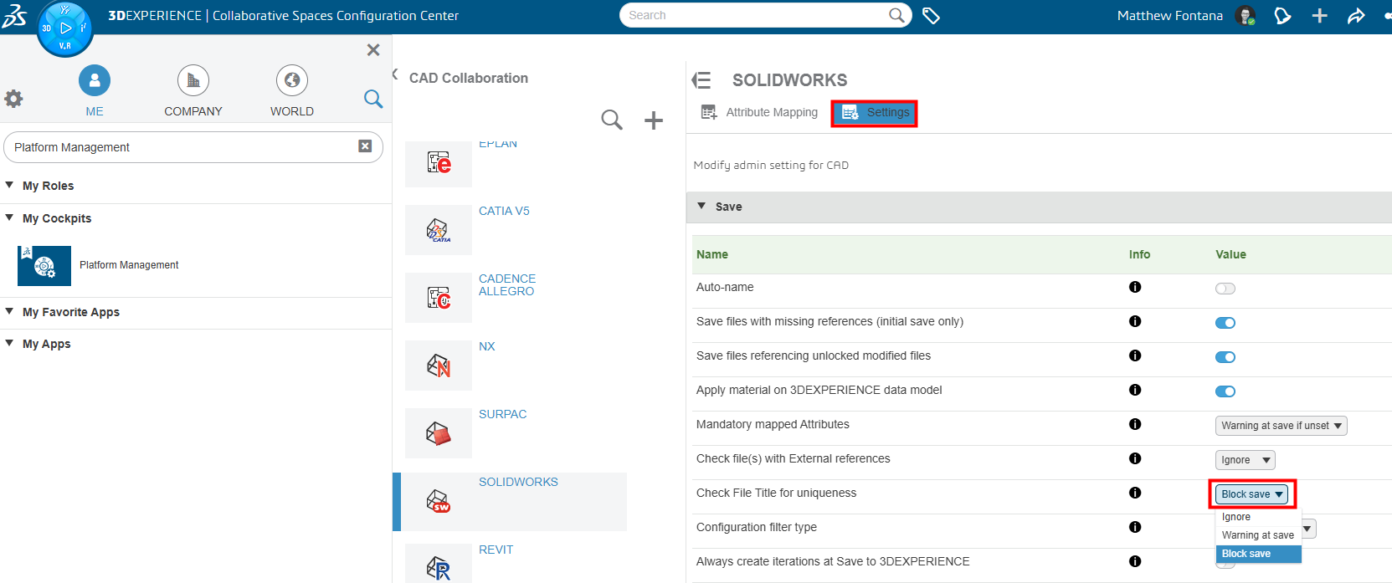This screenshot has width=1392, height=583.
Task: Toggle Apply material on 3DEXPERIENCE data model
Action: coord(1225,391)
